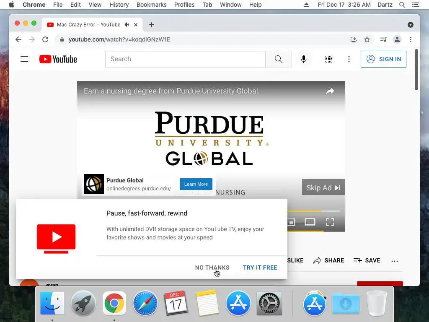Start voice search with microphone icon
This screenshot has width=429, height=322.
pos(303,59)
